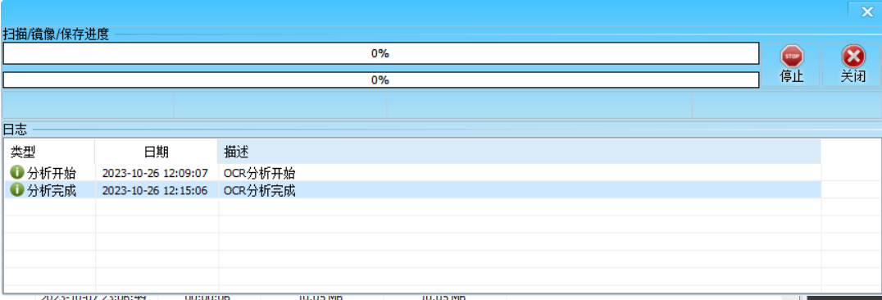This screenshot has width=882, height=300.
Task: Click the upper 0% progress bar
Action: pos(381,54)
